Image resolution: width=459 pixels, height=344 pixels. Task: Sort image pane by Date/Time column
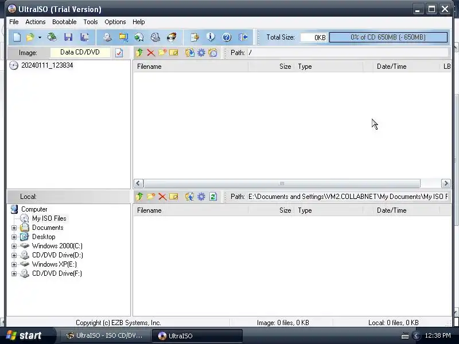(406, 67)
